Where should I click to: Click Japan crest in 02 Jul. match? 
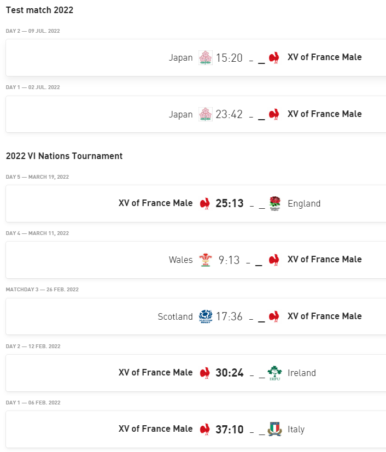click(x=205, y=114)
